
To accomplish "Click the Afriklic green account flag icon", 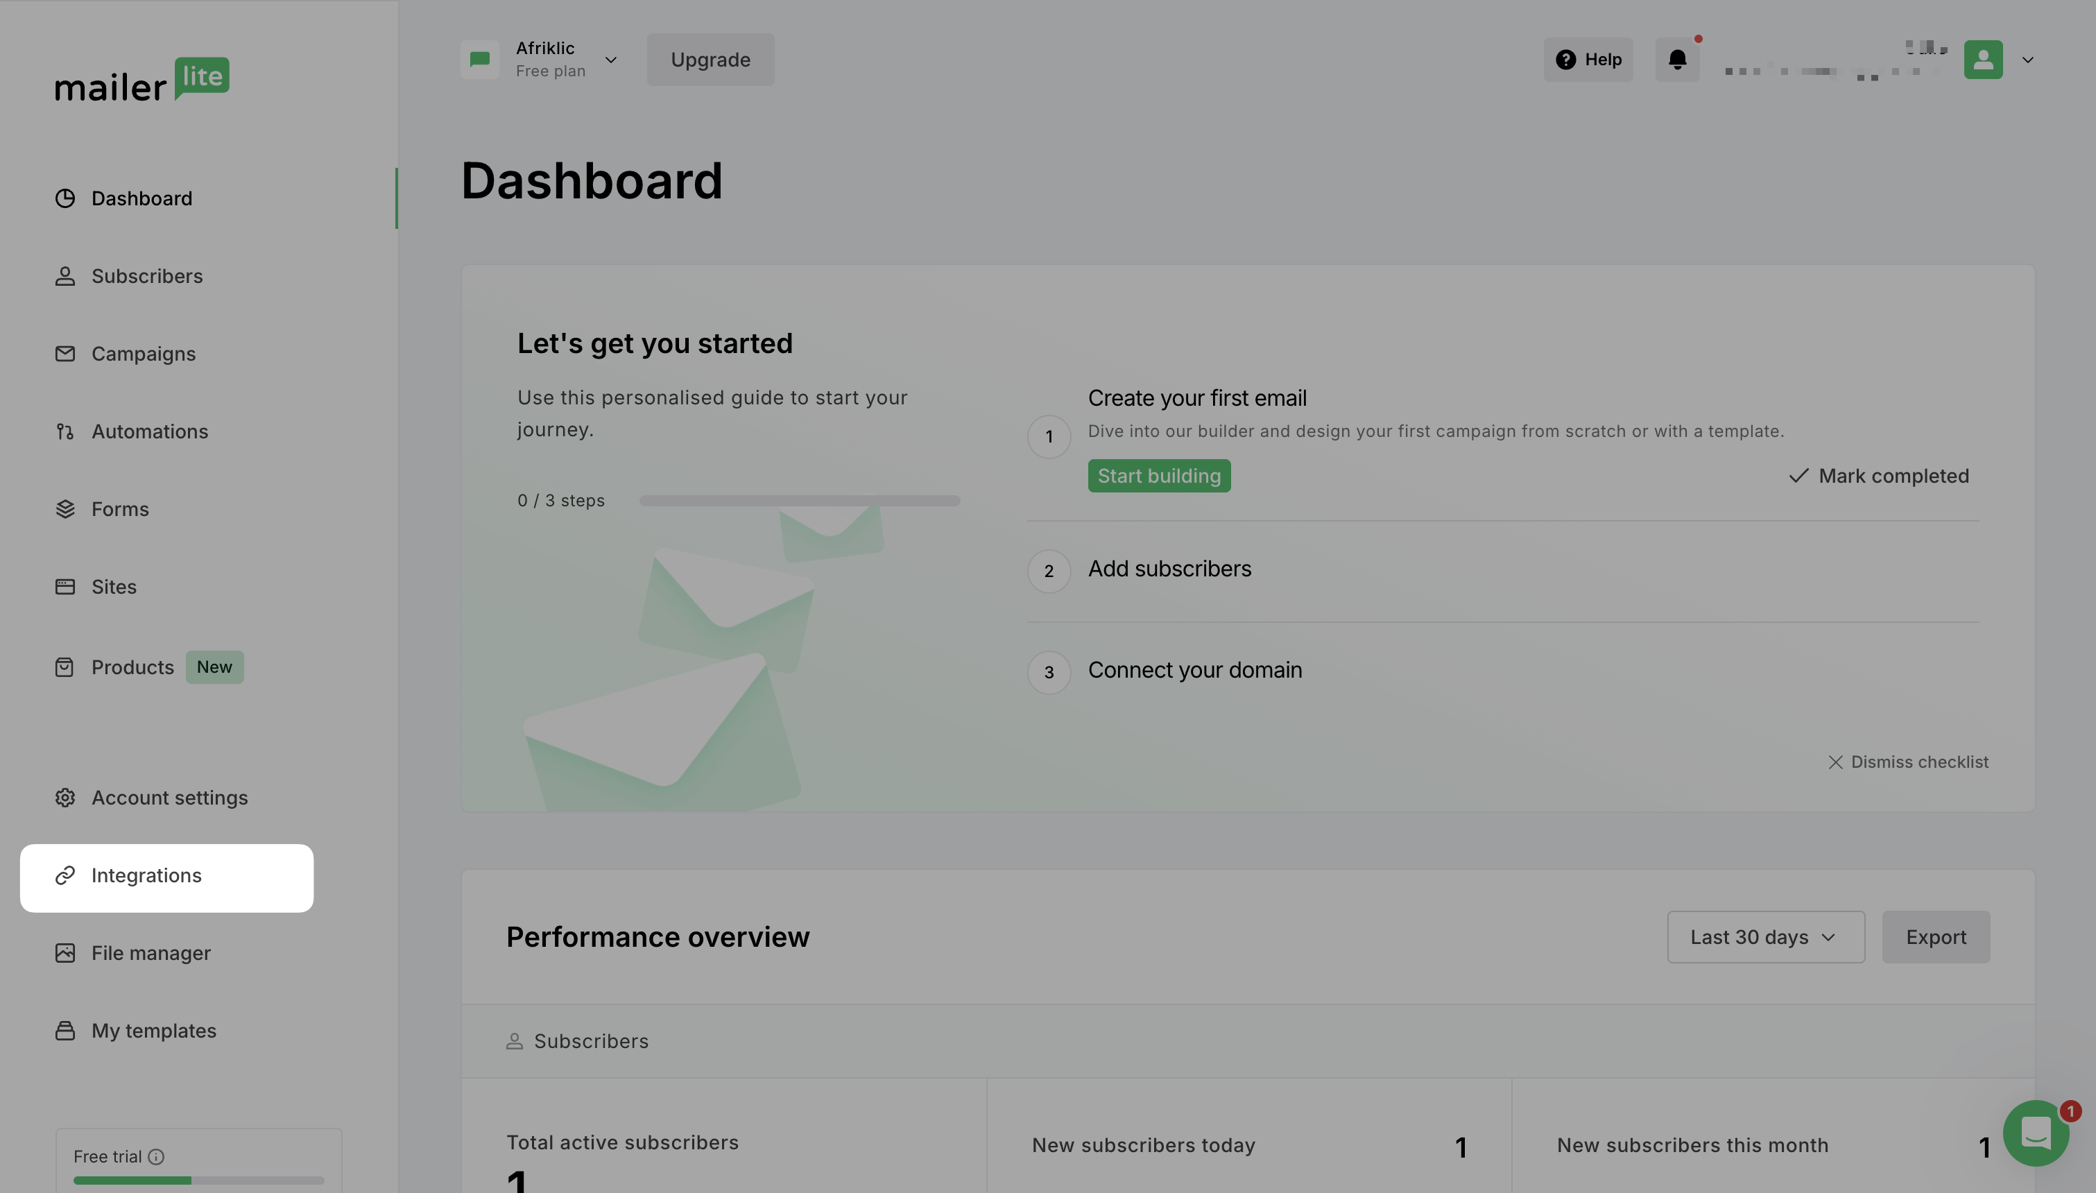I will [x=480, y=60].
